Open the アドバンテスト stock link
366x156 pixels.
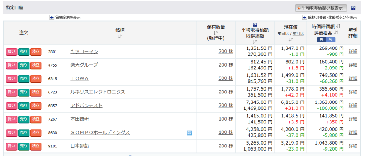(86, 106)
